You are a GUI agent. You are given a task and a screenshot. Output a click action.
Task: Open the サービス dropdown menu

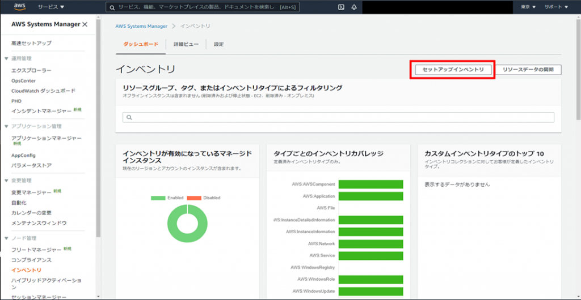pos(51,7)
